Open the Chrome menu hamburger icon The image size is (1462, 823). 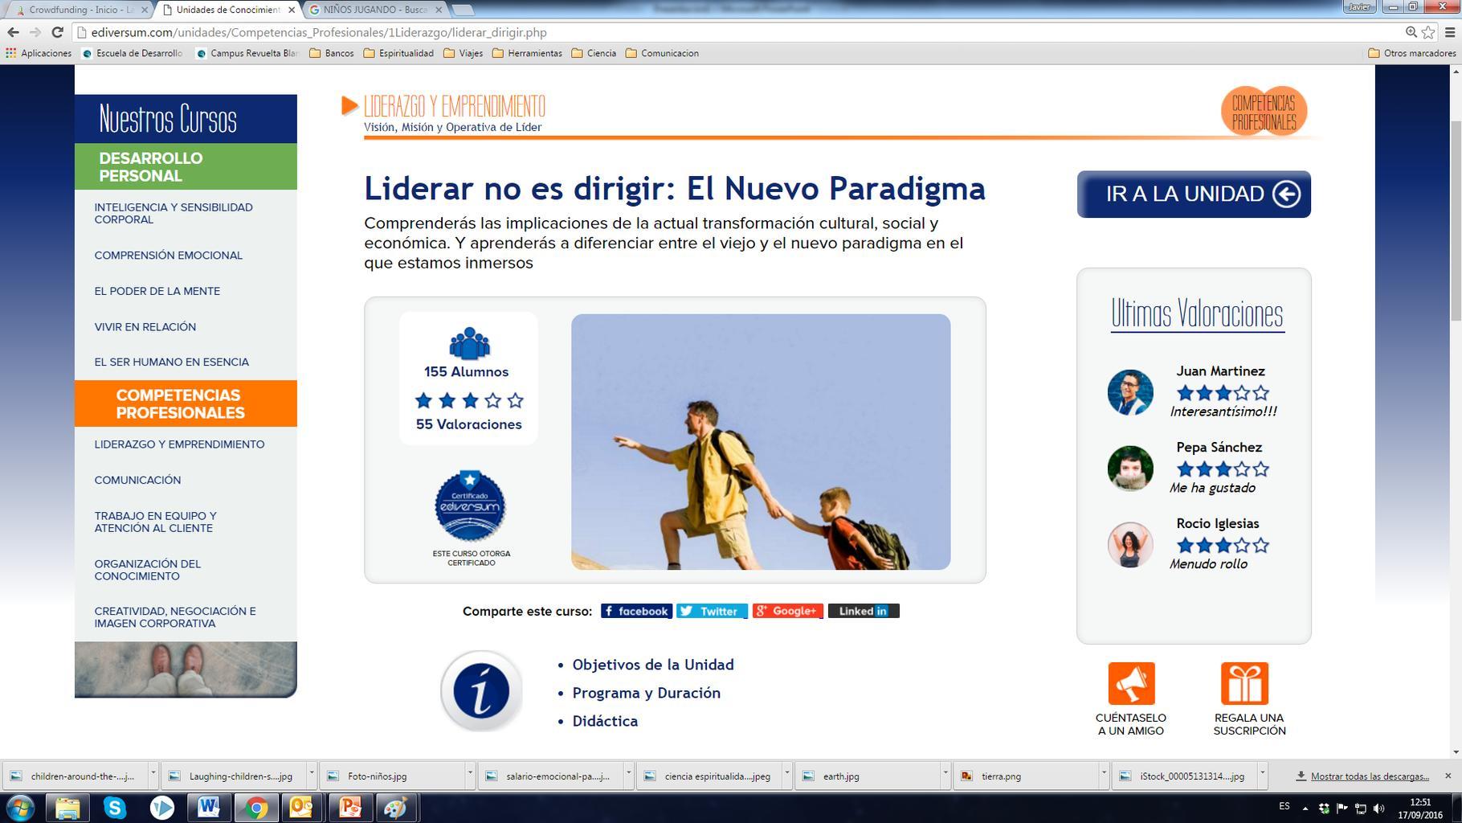coord(1450,32)
